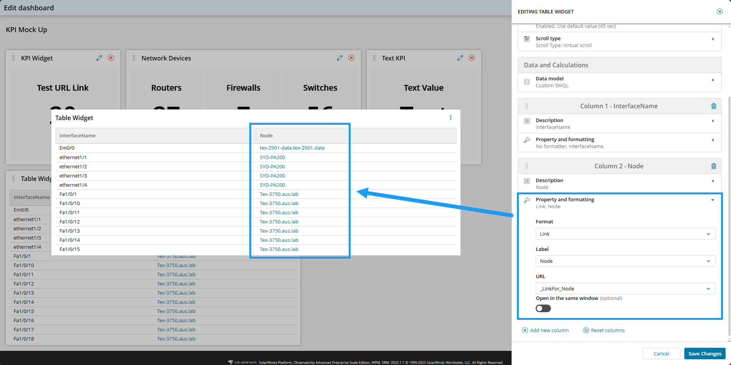Delete Column 2 - Node
The height and width of the screenshot is (365, 731).
point(713,166)
